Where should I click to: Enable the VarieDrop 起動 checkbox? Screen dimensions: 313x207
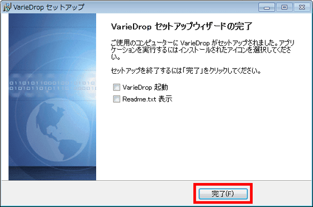pos(117,87)
